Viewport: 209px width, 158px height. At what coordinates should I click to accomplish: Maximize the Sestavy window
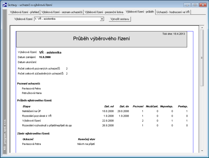(195, 5)
